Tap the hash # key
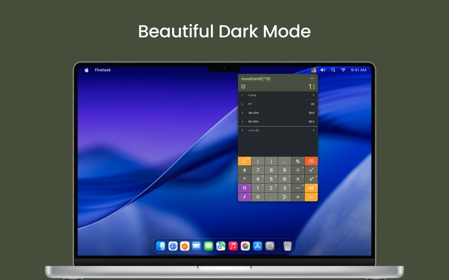 245,170
